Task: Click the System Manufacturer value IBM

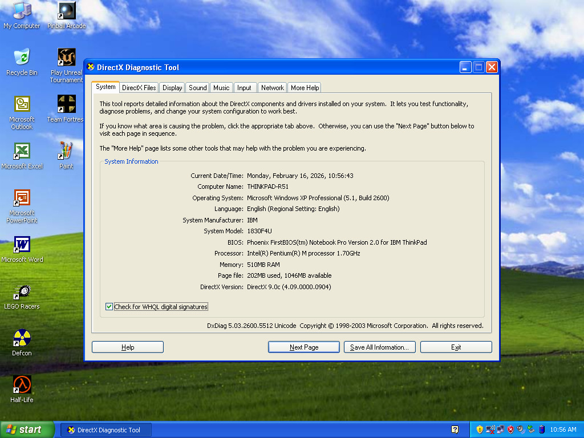Action: pyautogui.click(x=252, y=220)
